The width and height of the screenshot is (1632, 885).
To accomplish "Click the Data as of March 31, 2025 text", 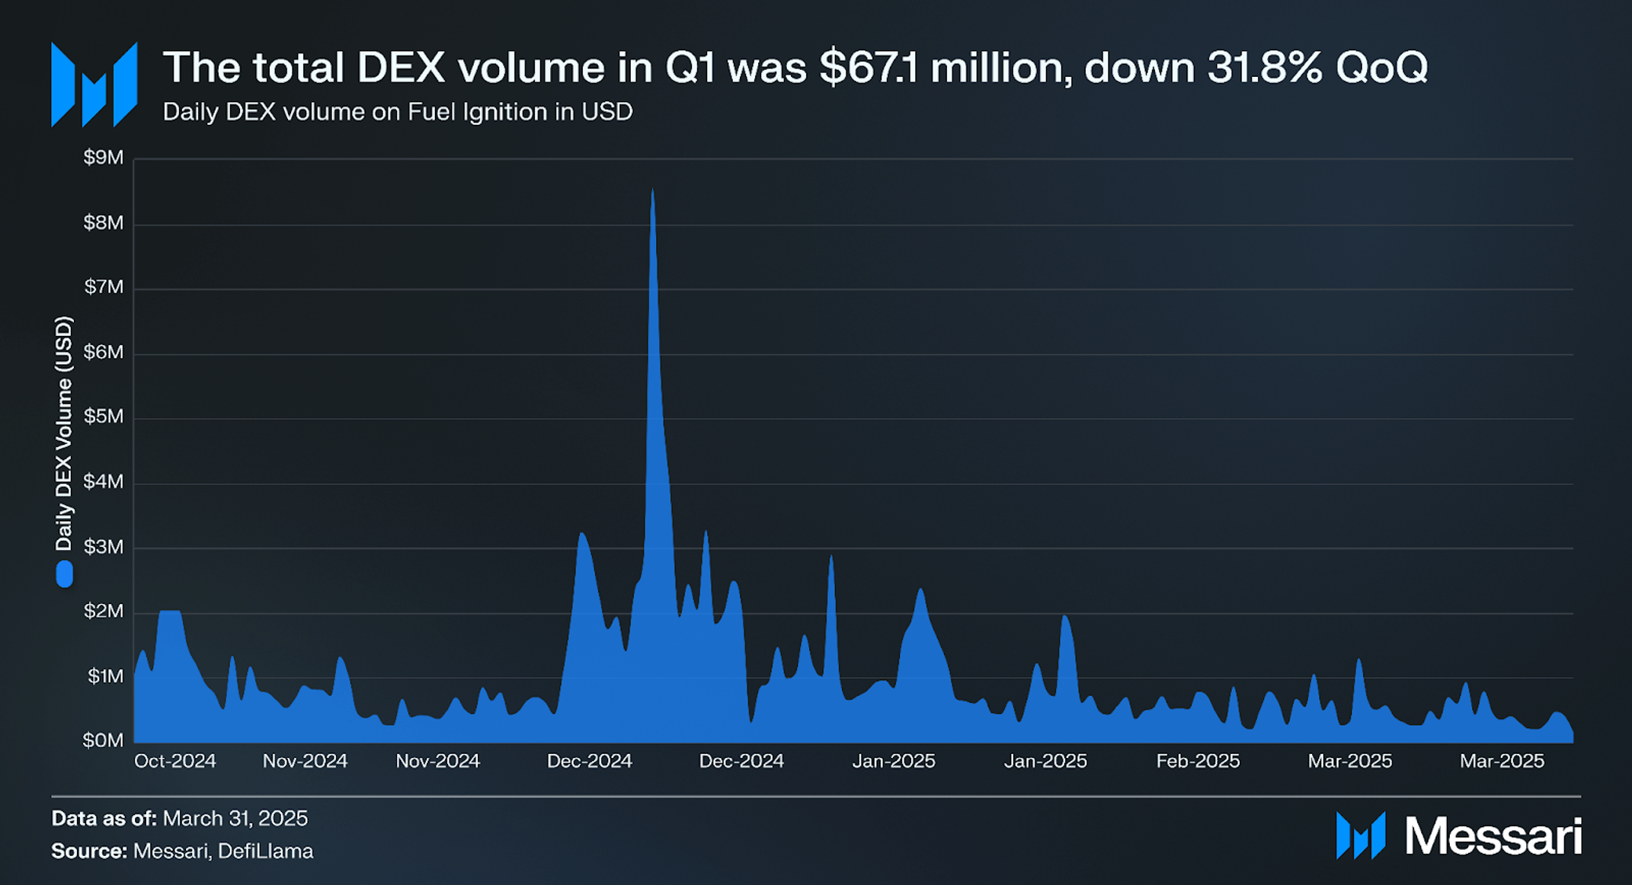I will coord(180,819).
